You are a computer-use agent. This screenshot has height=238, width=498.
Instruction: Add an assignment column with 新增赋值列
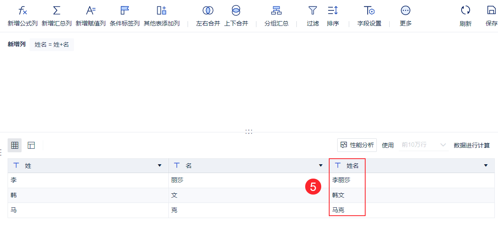tap(90, 11)
